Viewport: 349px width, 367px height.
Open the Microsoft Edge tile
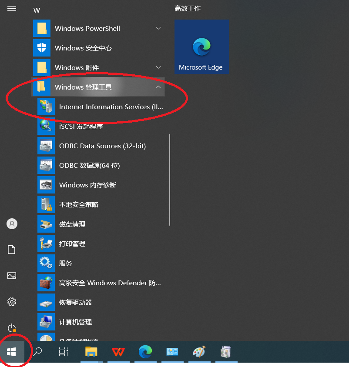201,47
